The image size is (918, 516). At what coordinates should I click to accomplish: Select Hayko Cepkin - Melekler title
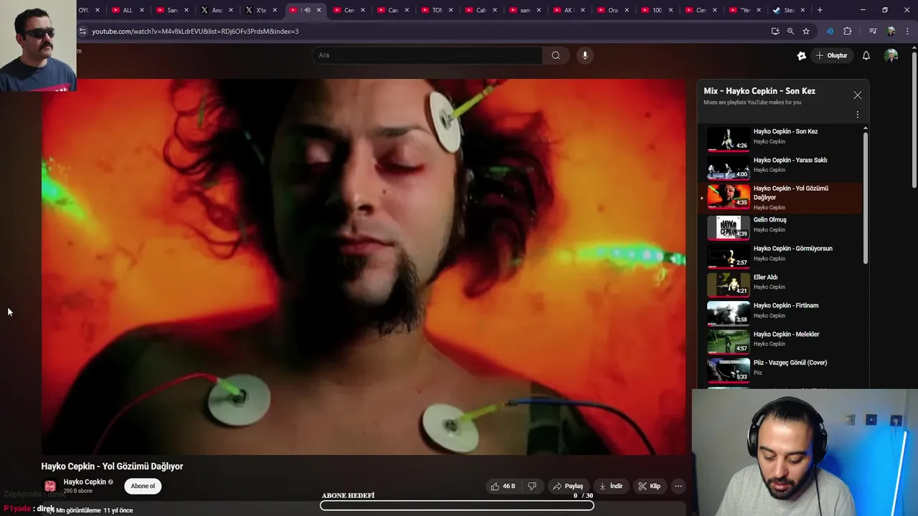tap(786, 334)
